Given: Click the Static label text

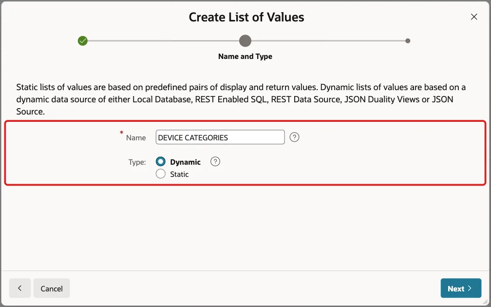Looking at the screenshot, I should pos(179,174).
